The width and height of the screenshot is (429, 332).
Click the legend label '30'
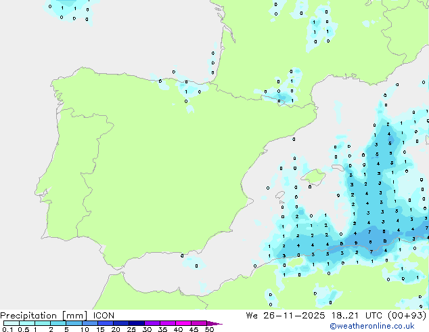[147, 329]
